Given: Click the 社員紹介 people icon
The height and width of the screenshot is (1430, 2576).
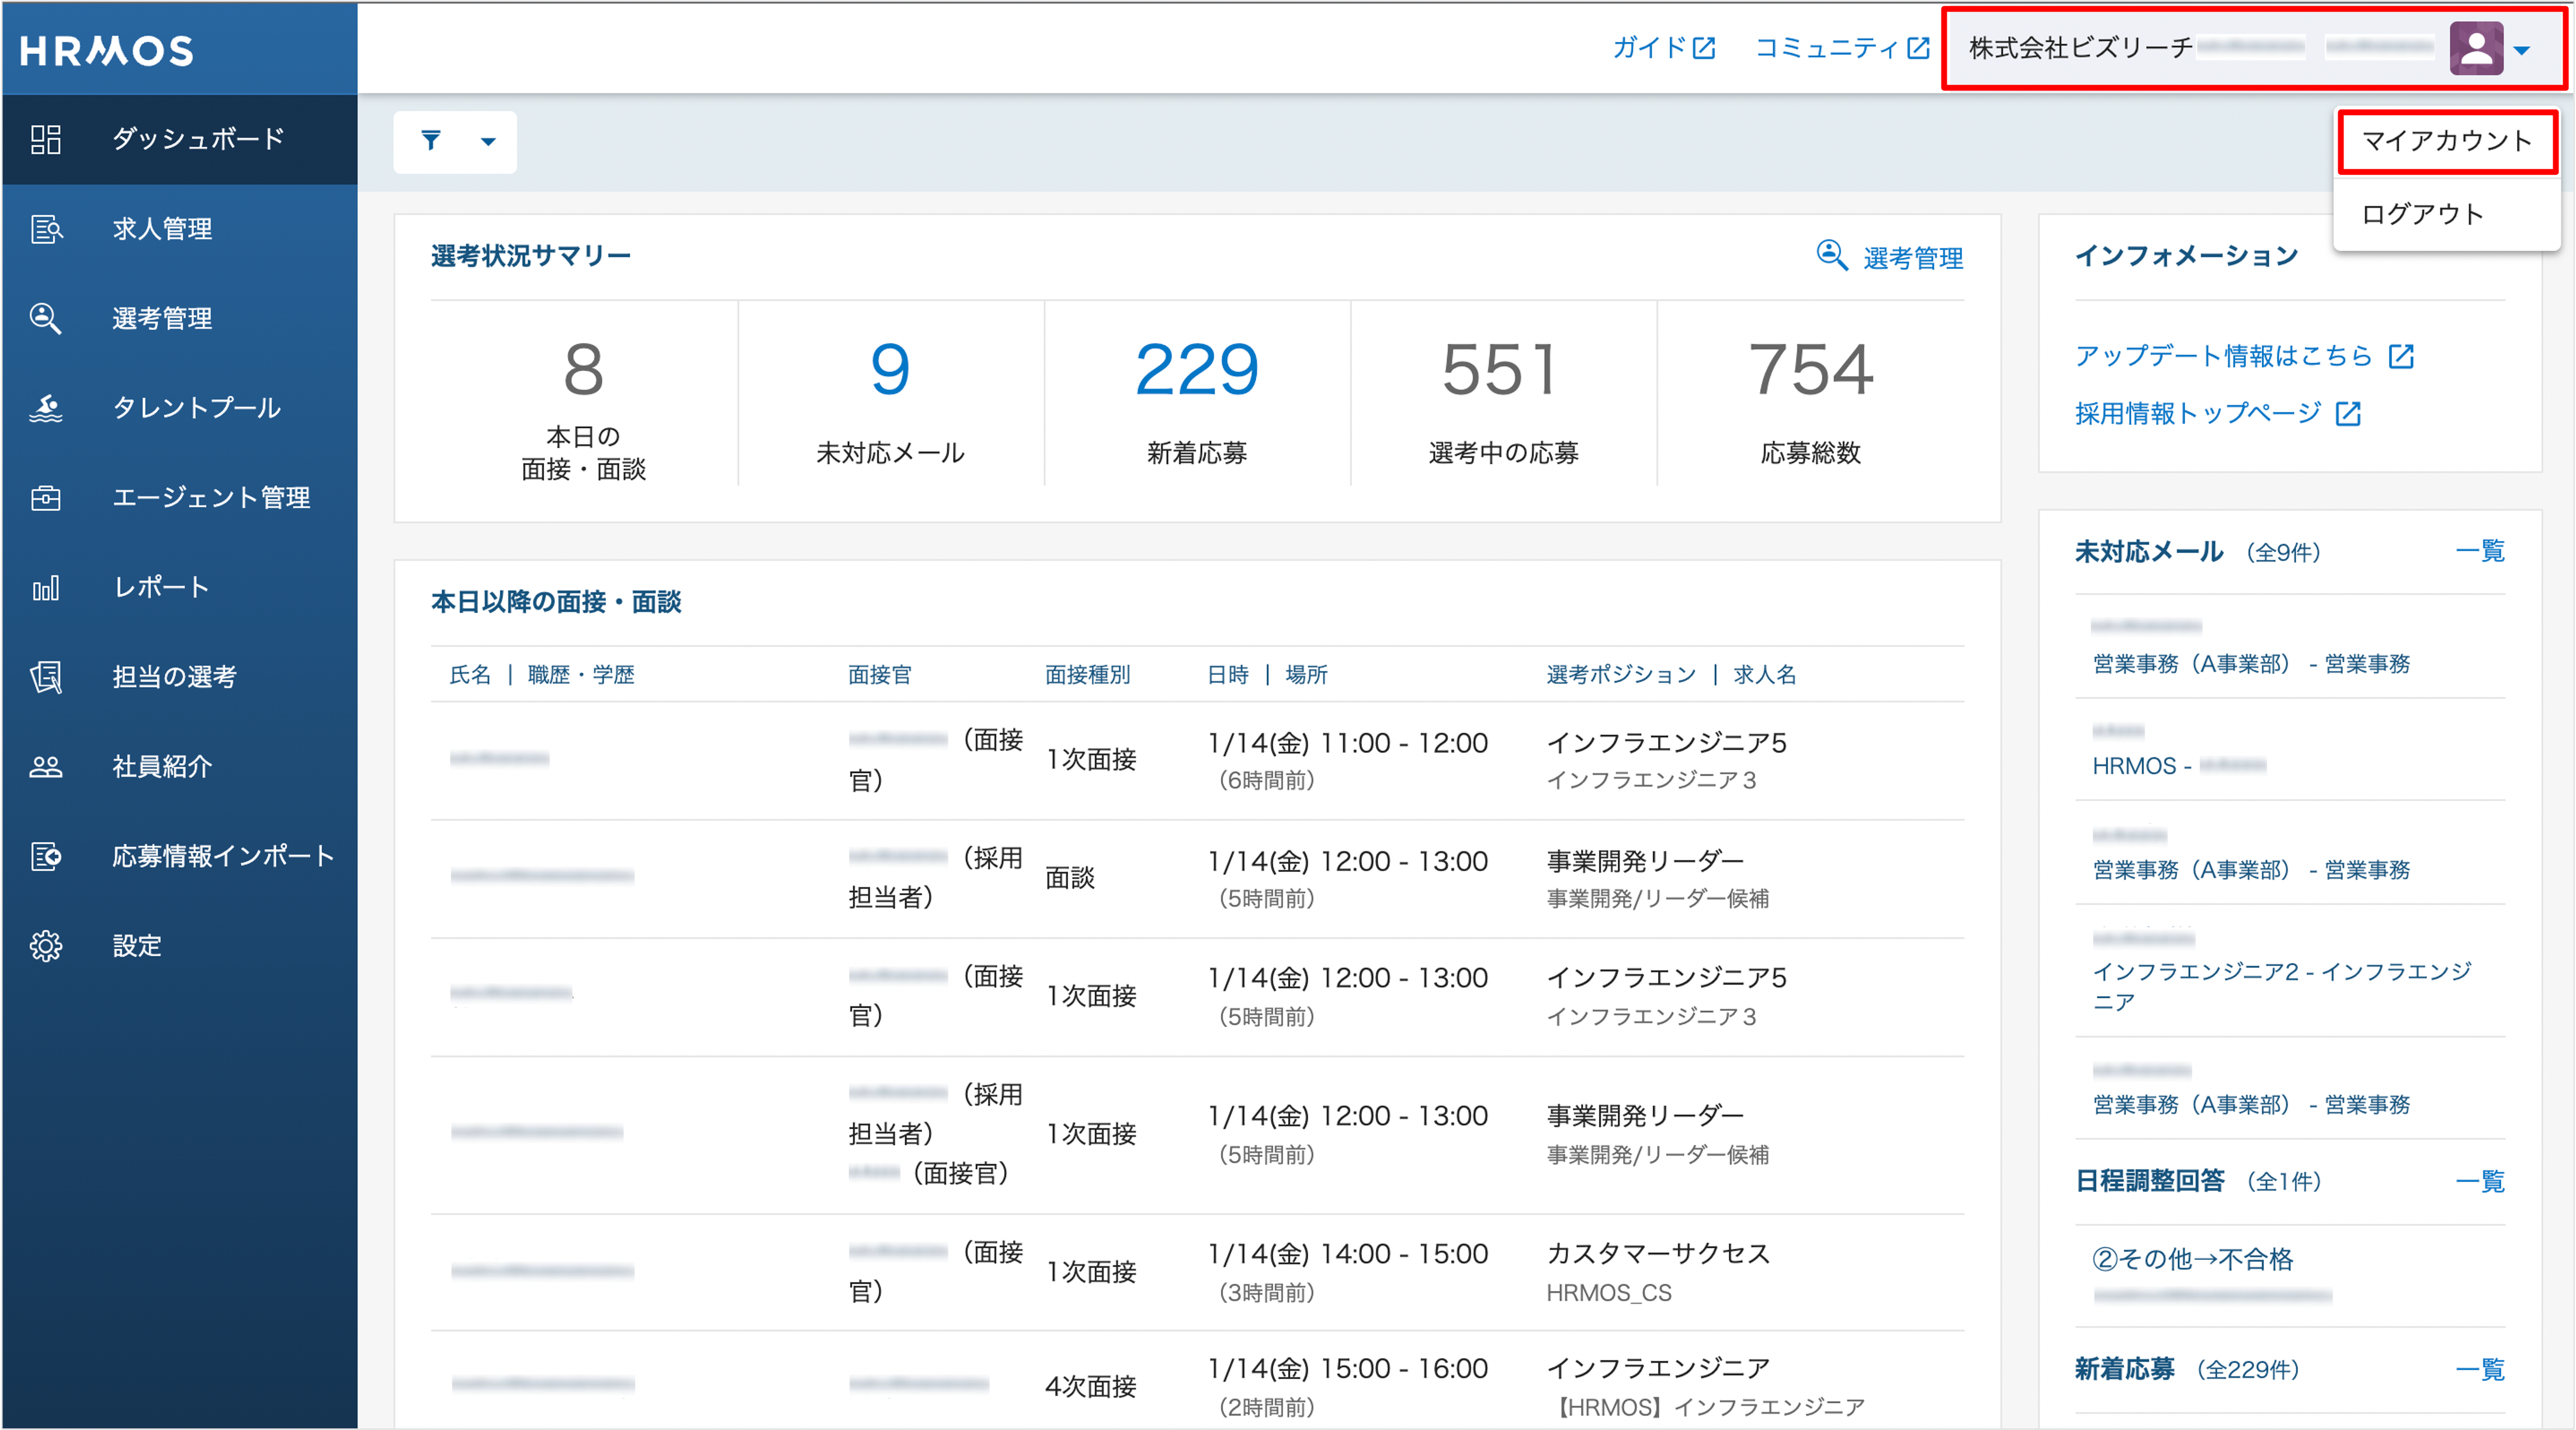Looking at the screenshot, I should pyautogui.click(x=46, y=766).
